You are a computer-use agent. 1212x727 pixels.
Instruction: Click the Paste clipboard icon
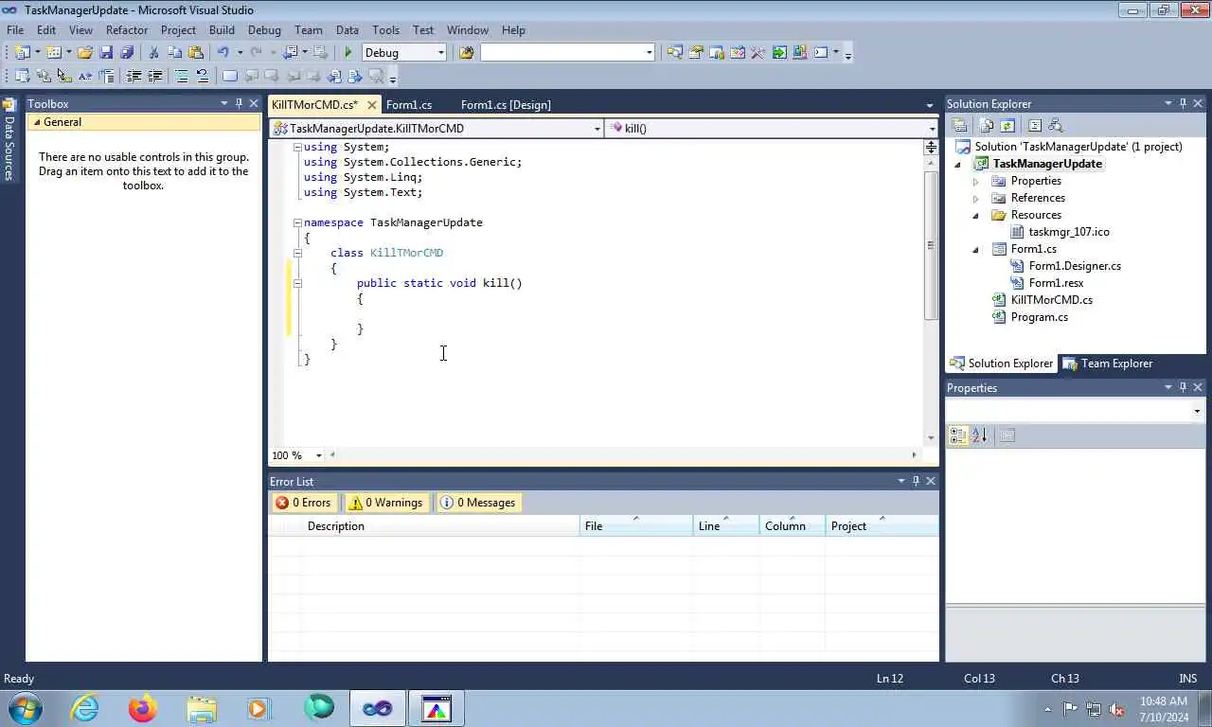click(196, 52)
